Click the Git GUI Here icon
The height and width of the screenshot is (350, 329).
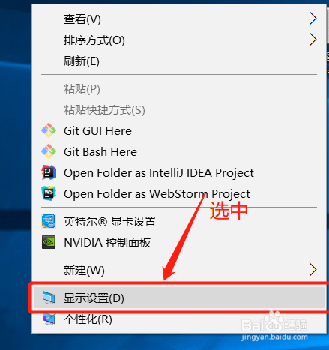49,130
